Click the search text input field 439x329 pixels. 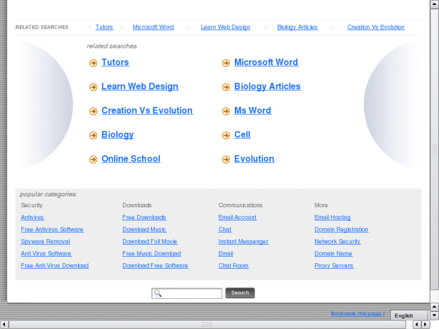pos(187,293)
